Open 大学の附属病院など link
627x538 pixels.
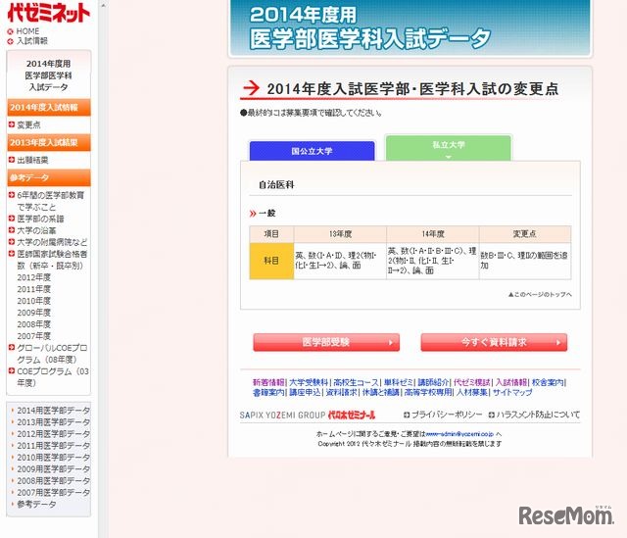(x=52, y=242)
